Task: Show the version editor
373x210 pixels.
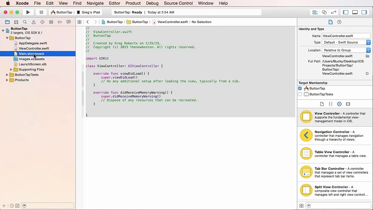Action: tap(334, 12)
